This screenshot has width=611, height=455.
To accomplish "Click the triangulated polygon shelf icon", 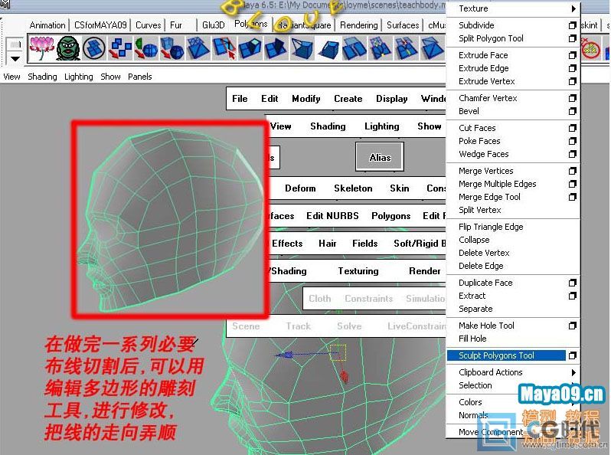I will click(x=198, y=48).
